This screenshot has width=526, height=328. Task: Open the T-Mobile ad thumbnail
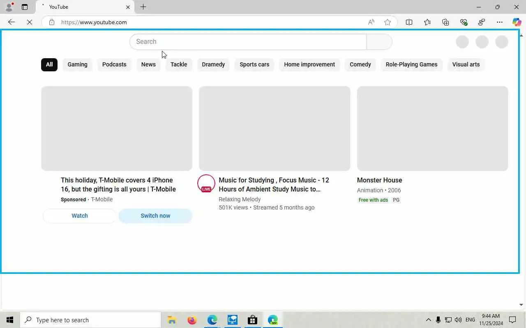(117, 128)
